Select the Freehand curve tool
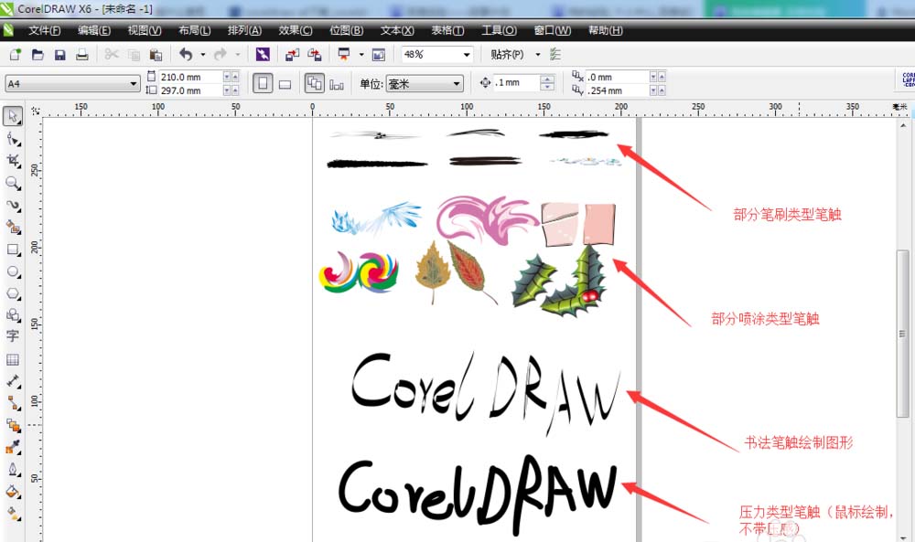The width and height of the screenshot is (915, 542). coord(13,206)
